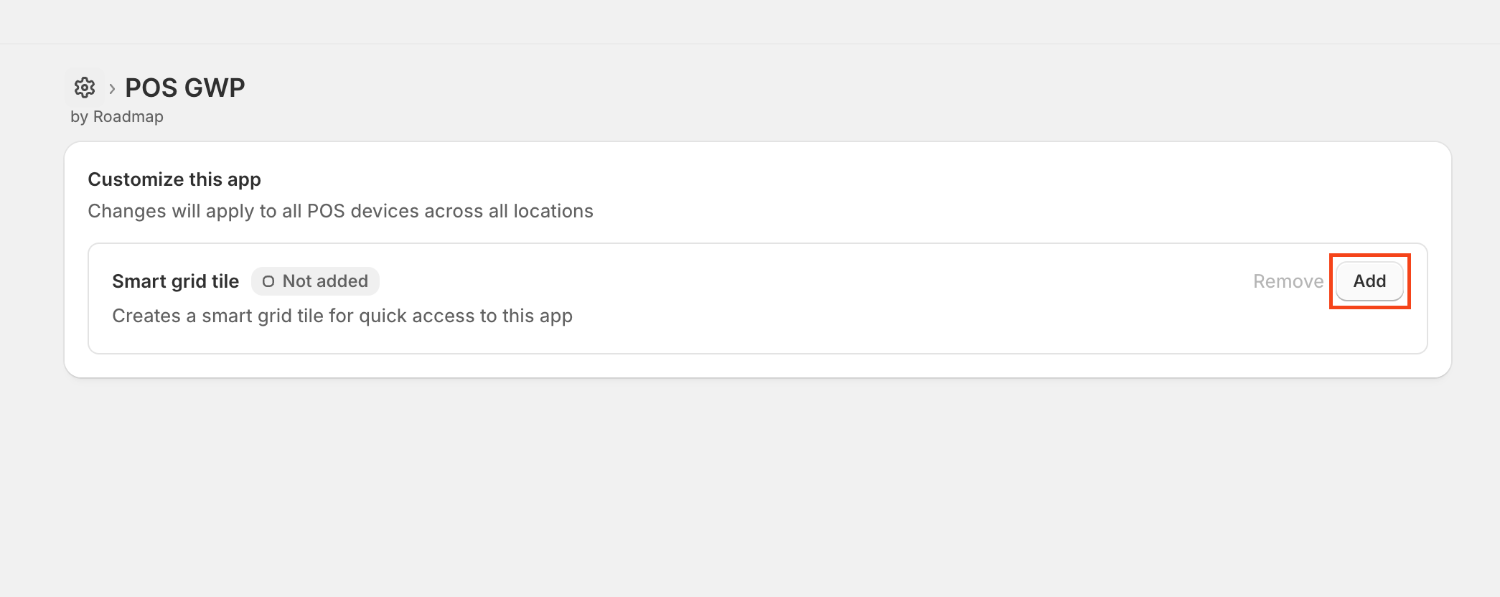
Task: Click the breadcrumb chevron after the gear
Action: (x=112, y=88)
